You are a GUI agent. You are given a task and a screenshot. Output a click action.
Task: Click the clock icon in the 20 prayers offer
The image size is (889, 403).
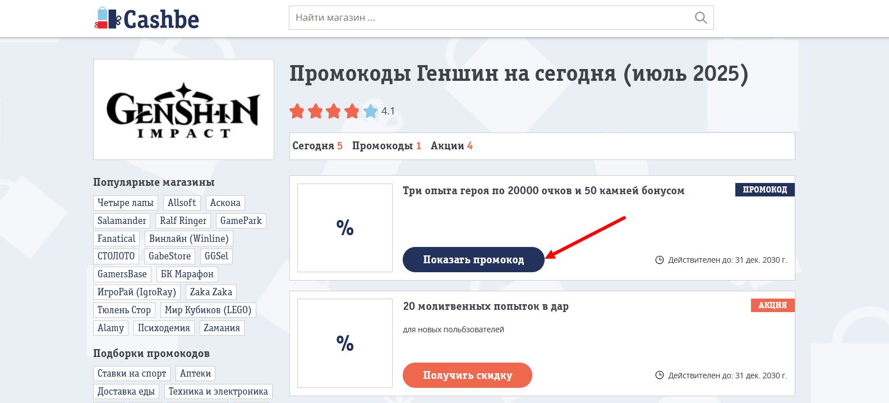point(660,375)
